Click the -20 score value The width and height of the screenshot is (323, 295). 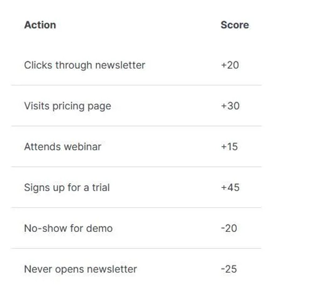tap(229, 228)
